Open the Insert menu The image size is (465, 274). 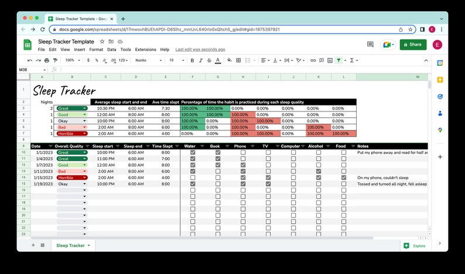(x=80, y=50)
